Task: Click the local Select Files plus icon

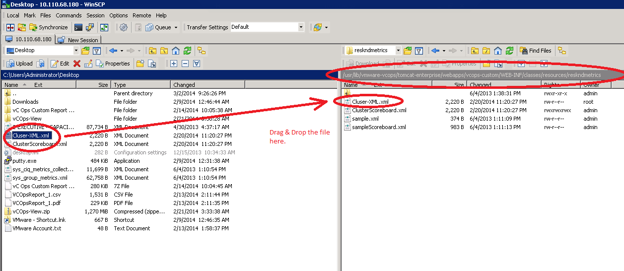Action: 173,64
